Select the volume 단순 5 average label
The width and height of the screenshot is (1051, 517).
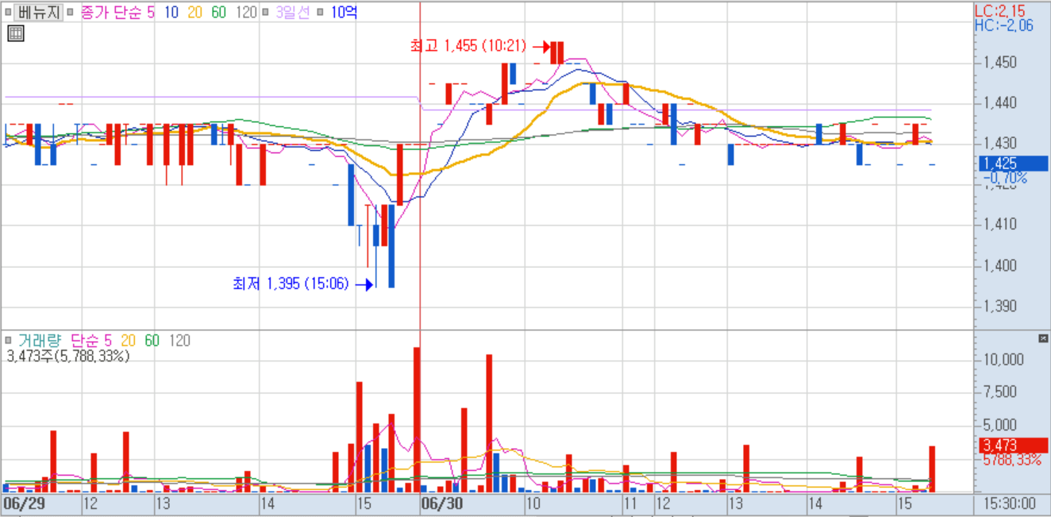pyautogui.click(x=91, y=340)
